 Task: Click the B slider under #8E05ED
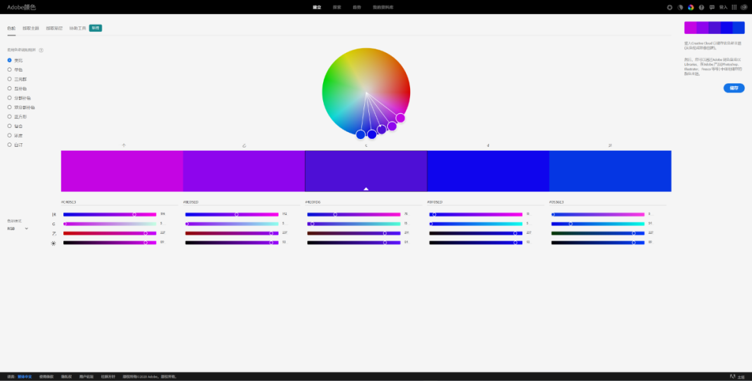[x=232, y=234]
